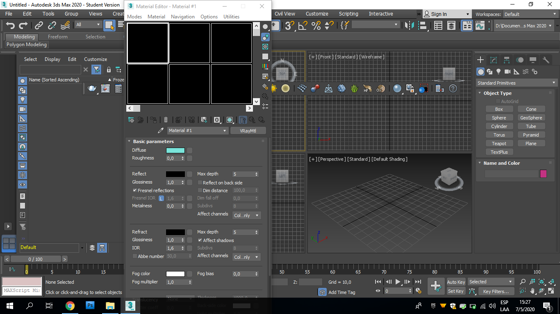Click the Teapot primitive button
The height and width of the screenshot is (314, 560).
[x=499, y=144]
